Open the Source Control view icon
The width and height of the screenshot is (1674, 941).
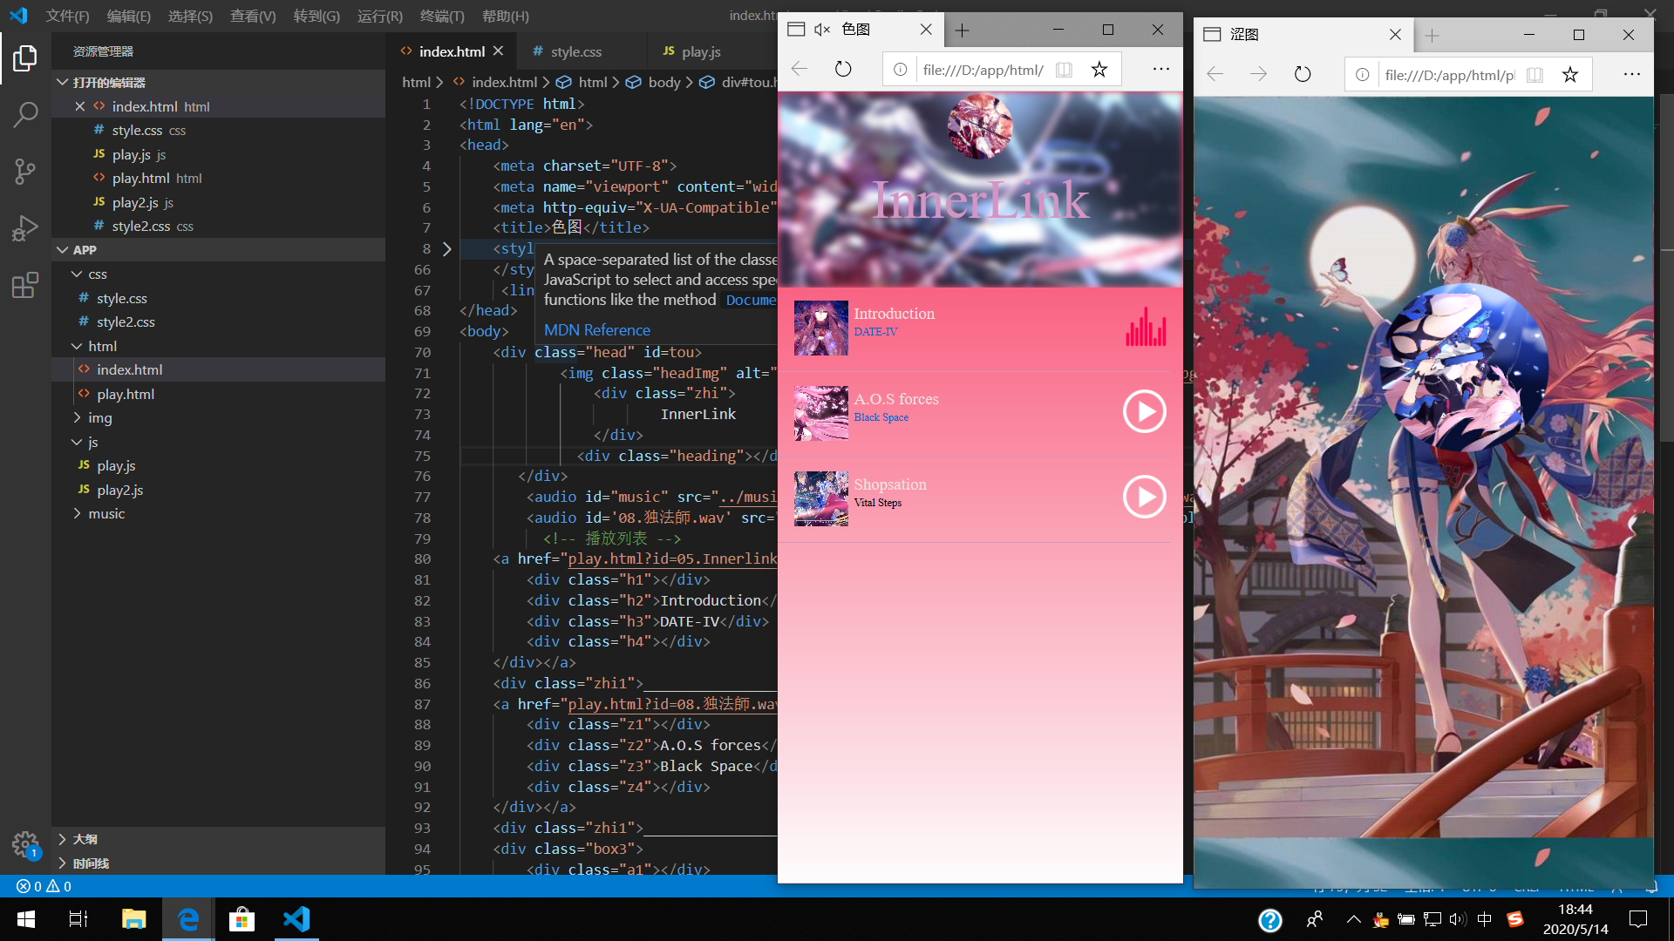click(x=25, y=171)
